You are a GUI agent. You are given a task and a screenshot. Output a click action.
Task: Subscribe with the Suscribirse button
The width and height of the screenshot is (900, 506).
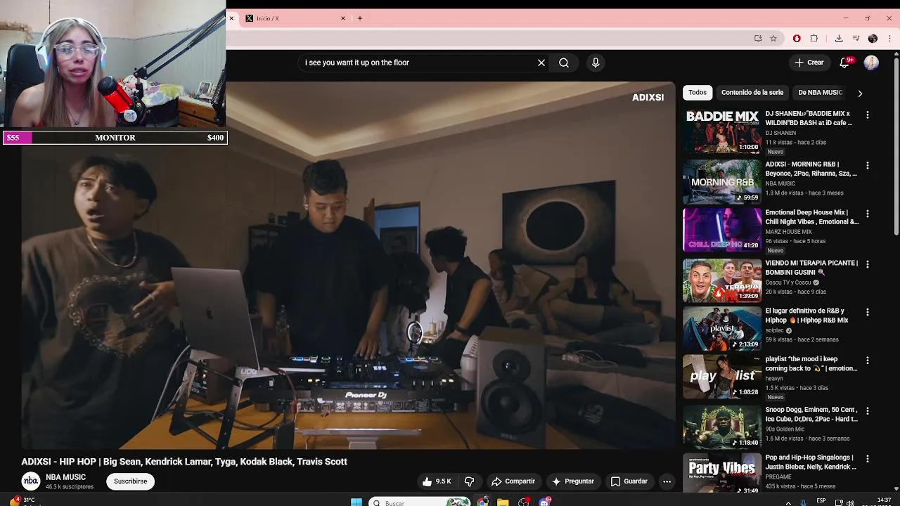[131, 481]
